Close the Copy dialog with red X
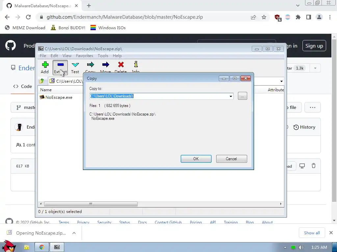 pyautogui.click(x=246, y=78)
